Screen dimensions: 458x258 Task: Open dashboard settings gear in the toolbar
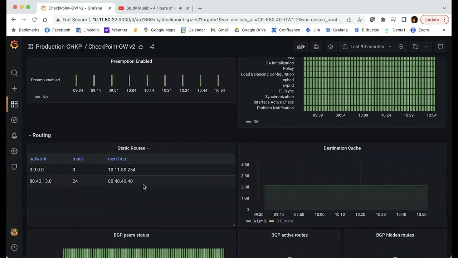[x=331, y=47]
